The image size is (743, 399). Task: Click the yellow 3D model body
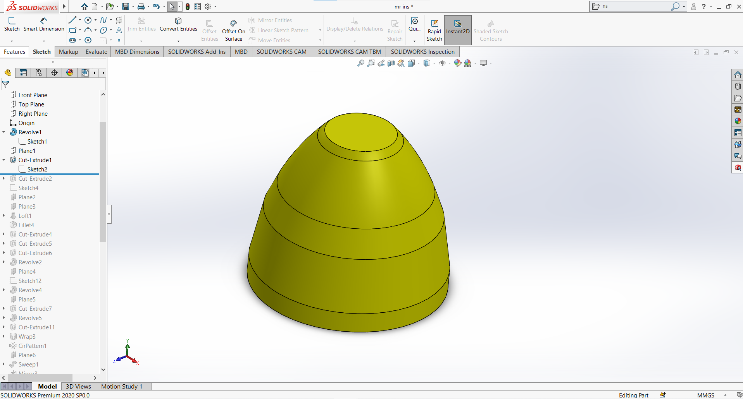pyautogui.click(x=348, y=223)
